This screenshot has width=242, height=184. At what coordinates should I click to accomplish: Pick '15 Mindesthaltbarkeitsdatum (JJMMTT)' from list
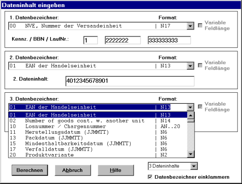[98, 143]
